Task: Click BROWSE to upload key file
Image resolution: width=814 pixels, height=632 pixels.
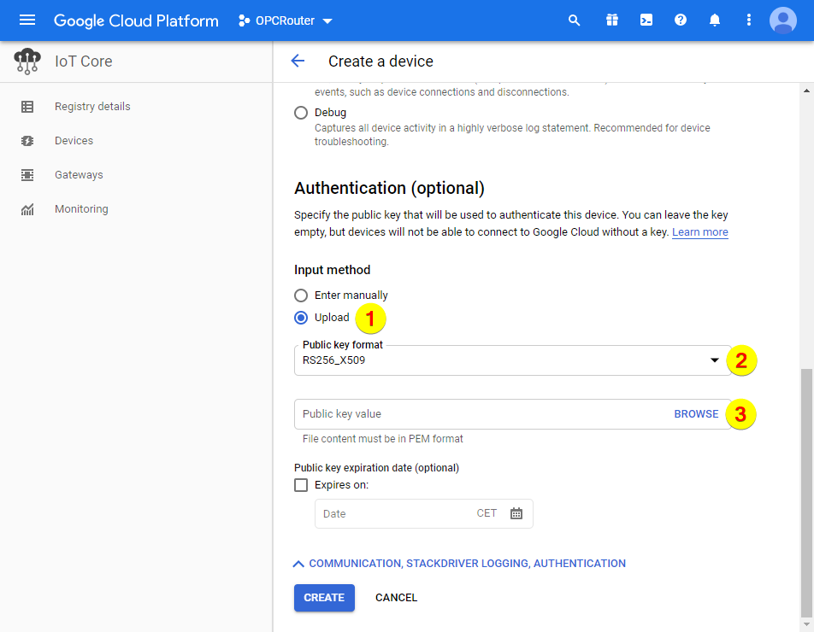Action: pyautogui.click(x=696, y=414)
